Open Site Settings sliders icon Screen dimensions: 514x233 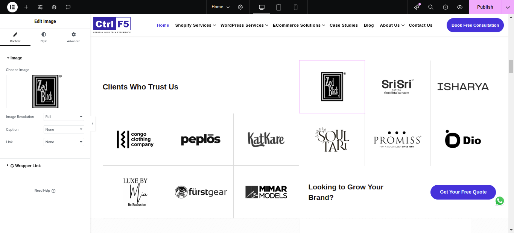click(40, 7)
